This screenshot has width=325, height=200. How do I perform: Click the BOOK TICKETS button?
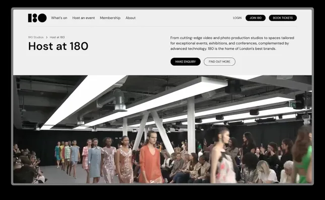(x=283, y=18)
